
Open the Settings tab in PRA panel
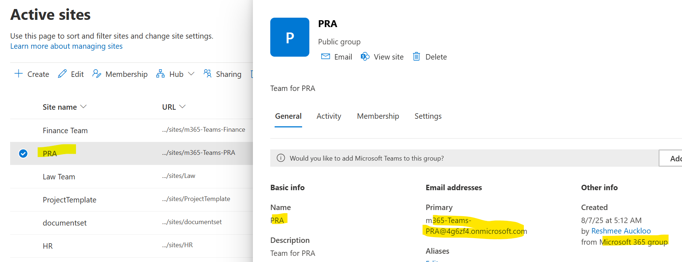pyautogui.click(x=428, y=116)
